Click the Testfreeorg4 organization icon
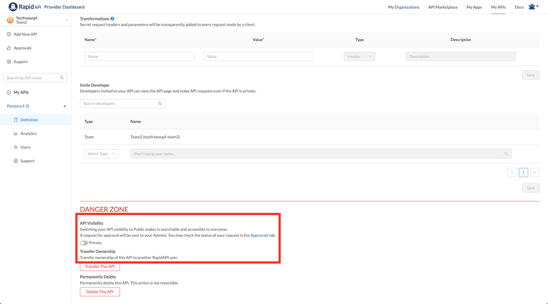 [x=10, y=20]
